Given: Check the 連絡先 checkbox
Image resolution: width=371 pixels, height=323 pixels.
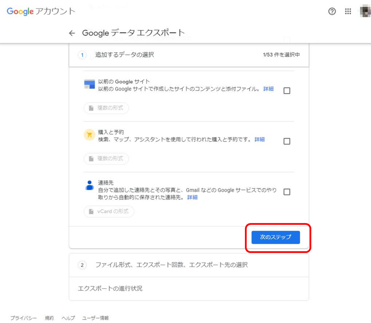Looking at the screenshot, I should pyautogui.click(x=287, y=192).
